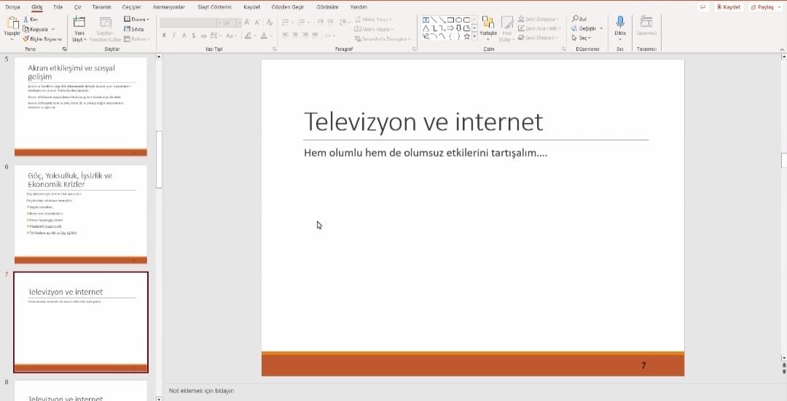The height and width of the screenshot is (401, 787).
Task: Open the Seç (Select) dropdown
Action: click(582, 38)
